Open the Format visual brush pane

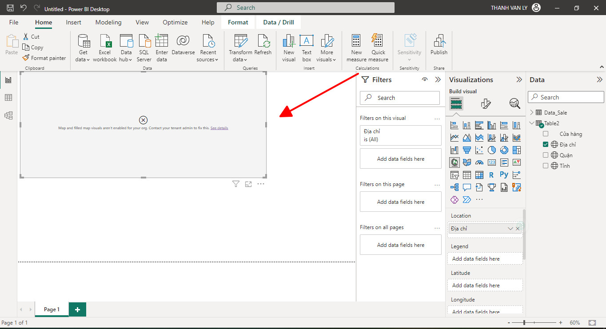[x=486, y=103]
